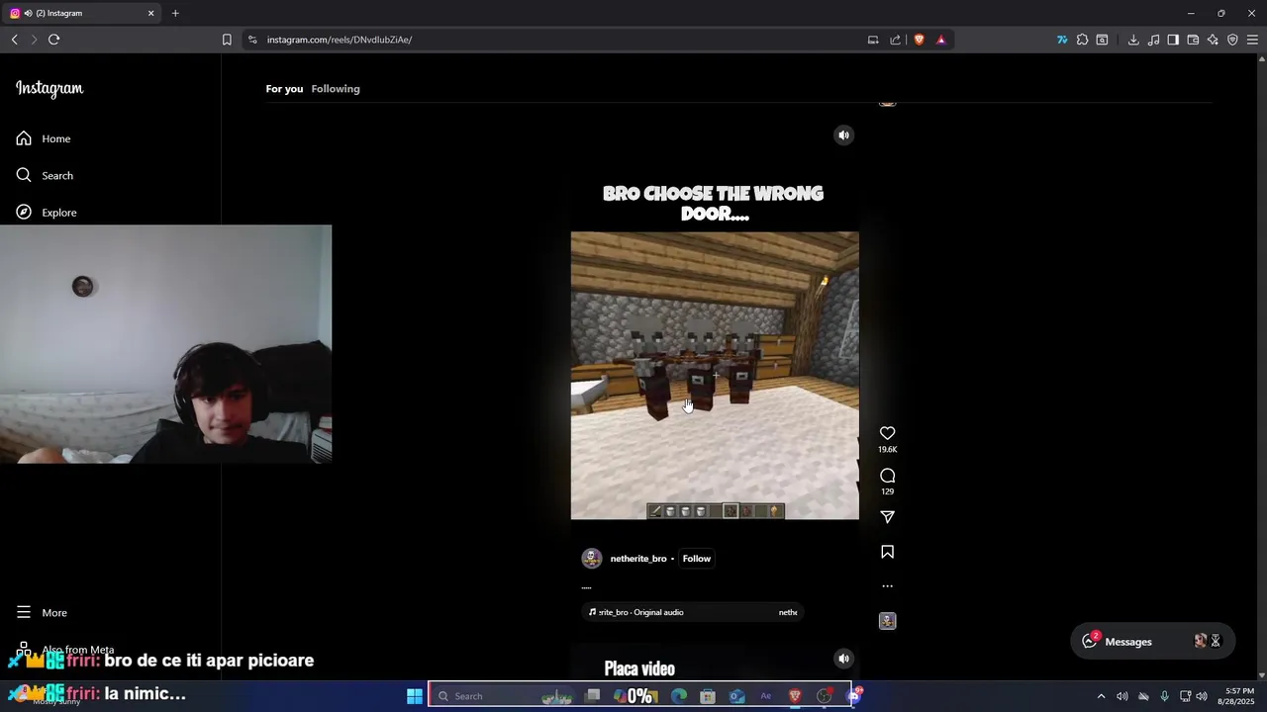Toggle audio on the Placa video reel

(843, 659)
